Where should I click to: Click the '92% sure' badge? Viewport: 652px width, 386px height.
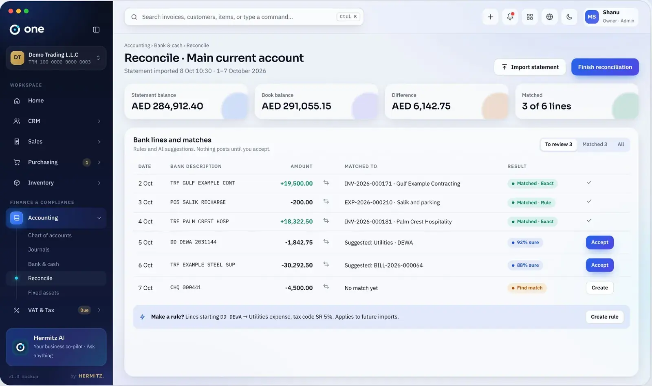point(525,243)
